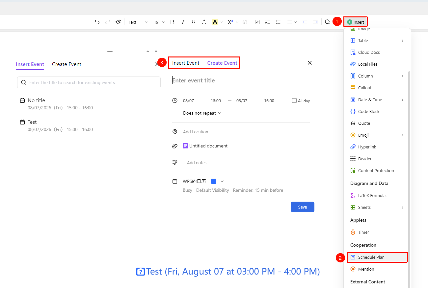This screenshot has height=288, width=428.
Task: Click the Format Painter brush icon
Action: [118, 22]
